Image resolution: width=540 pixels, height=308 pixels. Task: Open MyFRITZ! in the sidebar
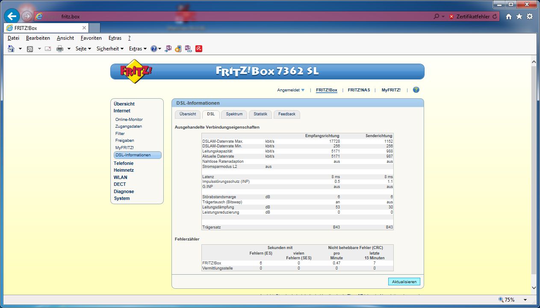click(124, 147)
